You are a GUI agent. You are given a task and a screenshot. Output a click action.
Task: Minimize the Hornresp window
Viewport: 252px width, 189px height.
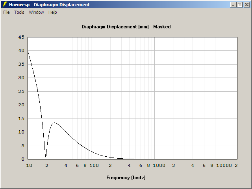click(x=233, y=5)
